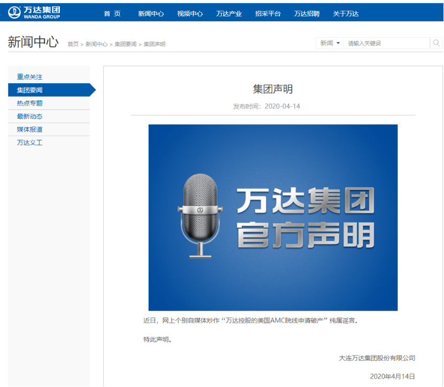This screenshot has height=387, width=444.
Task: Select 集团要闻 in the sidebar
Action: coord(49,90)
